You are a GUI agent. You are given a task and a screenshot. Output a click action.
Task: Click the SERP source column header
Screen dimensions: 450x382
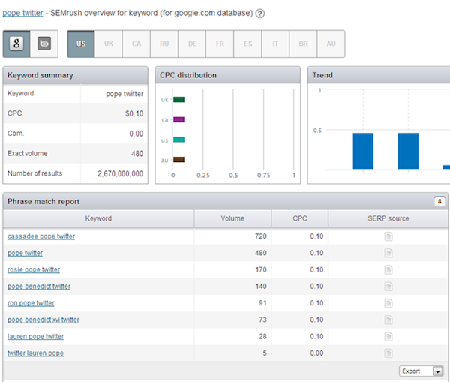(388, 218)
